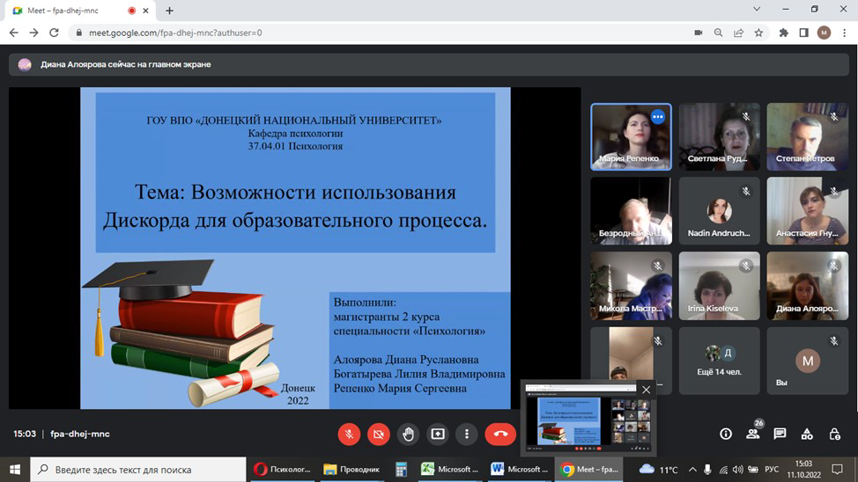Open the Windows Start menu

(15, 470)
